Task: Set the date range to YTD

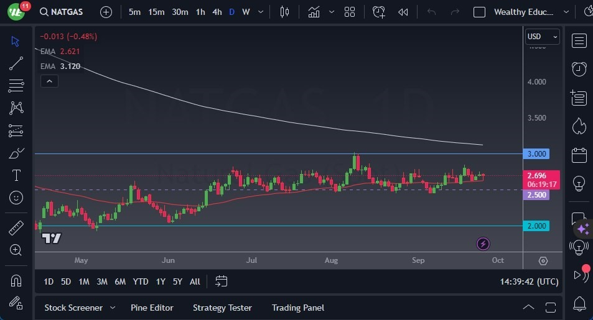Action: click(141, 281)
